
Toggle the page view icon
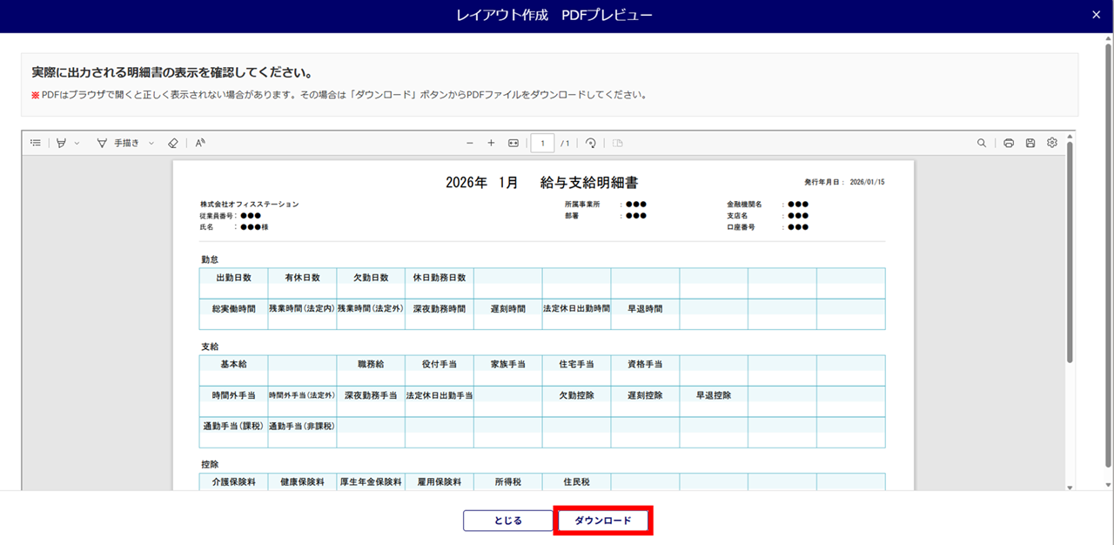click(618, 143)
